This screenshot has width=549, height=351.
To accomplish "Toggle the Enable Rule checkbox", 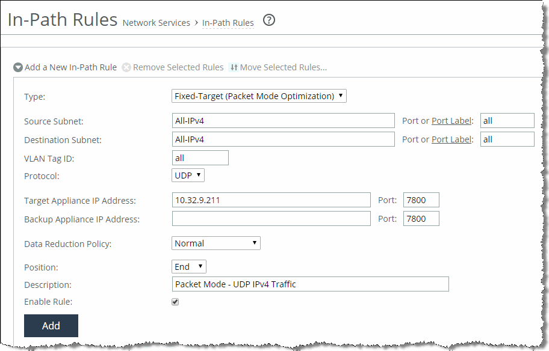I will click(x=175, y=301).
